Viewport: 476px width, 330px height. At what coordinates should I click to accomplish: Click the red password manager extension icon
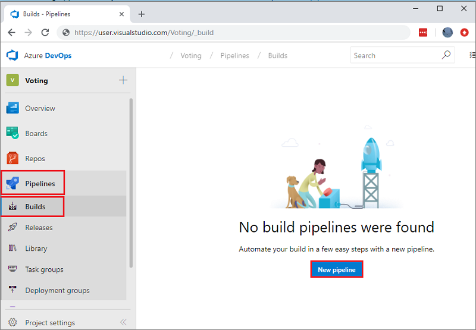(x=423, y=33)
